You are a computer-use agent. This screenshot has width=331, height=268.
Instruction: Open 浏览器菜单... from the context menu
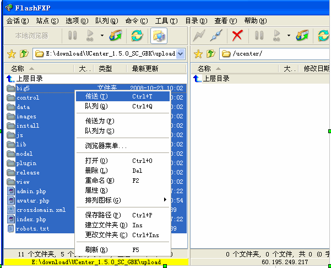coord(123,146)
